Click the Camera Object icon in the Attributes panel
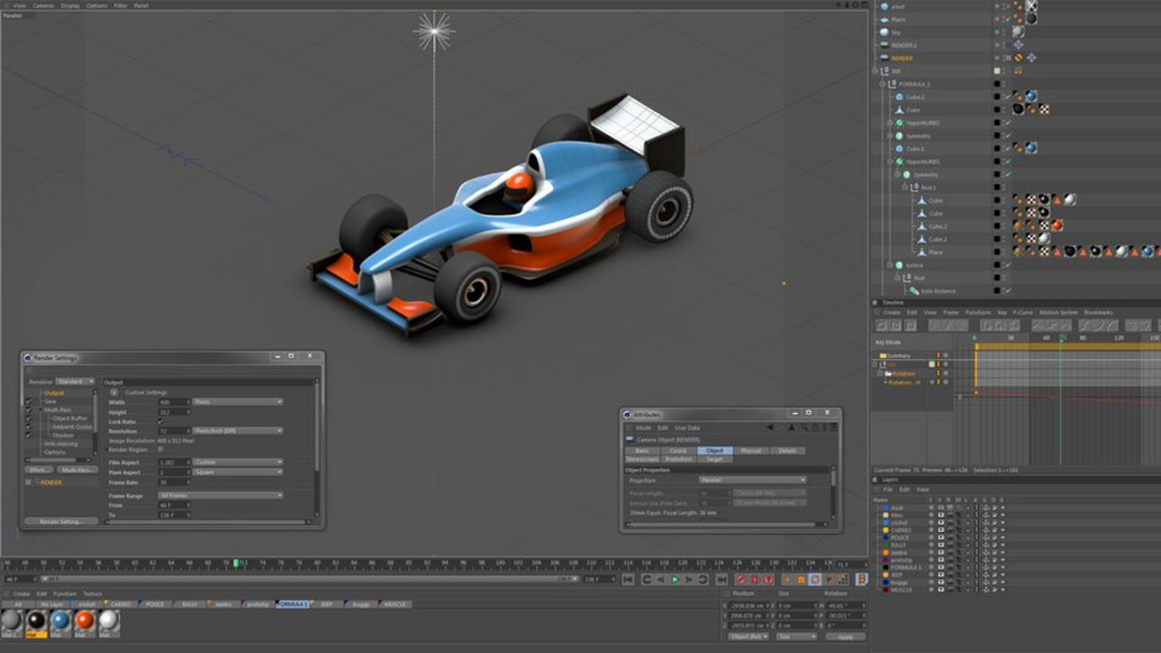Viewport: 1161px width, 653px height. tap(629, 438)
